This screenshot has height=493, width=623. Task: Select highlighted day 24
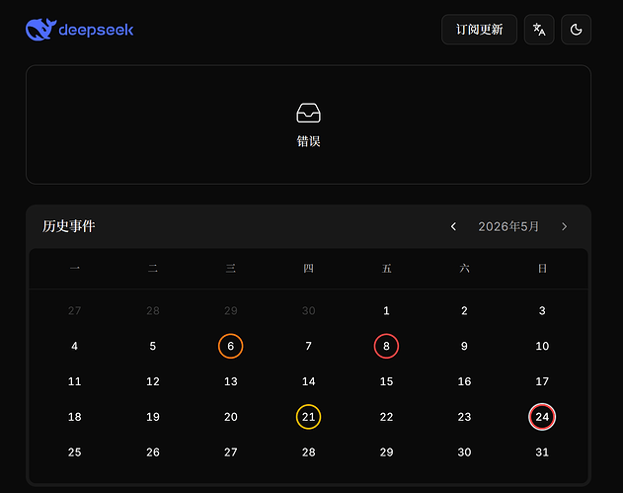tap(542, 417)
